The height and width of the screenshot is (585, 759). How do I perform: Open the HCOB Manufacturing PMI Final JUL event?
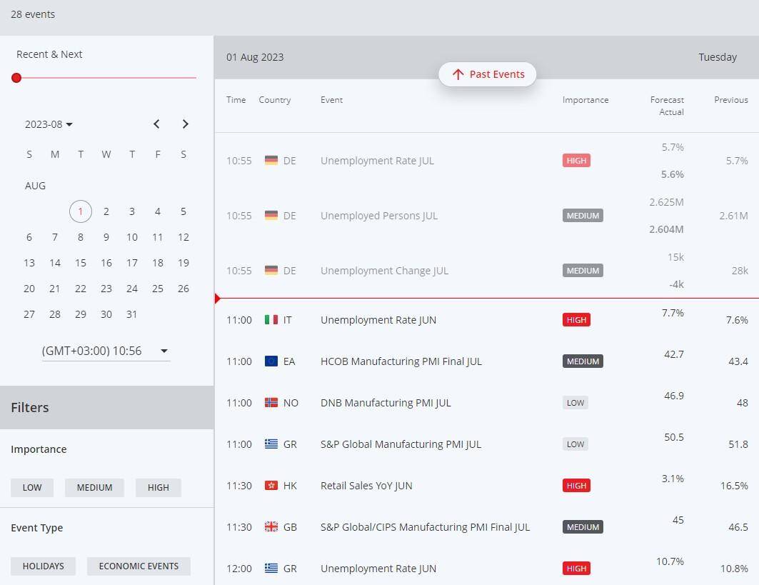[401, 361]
